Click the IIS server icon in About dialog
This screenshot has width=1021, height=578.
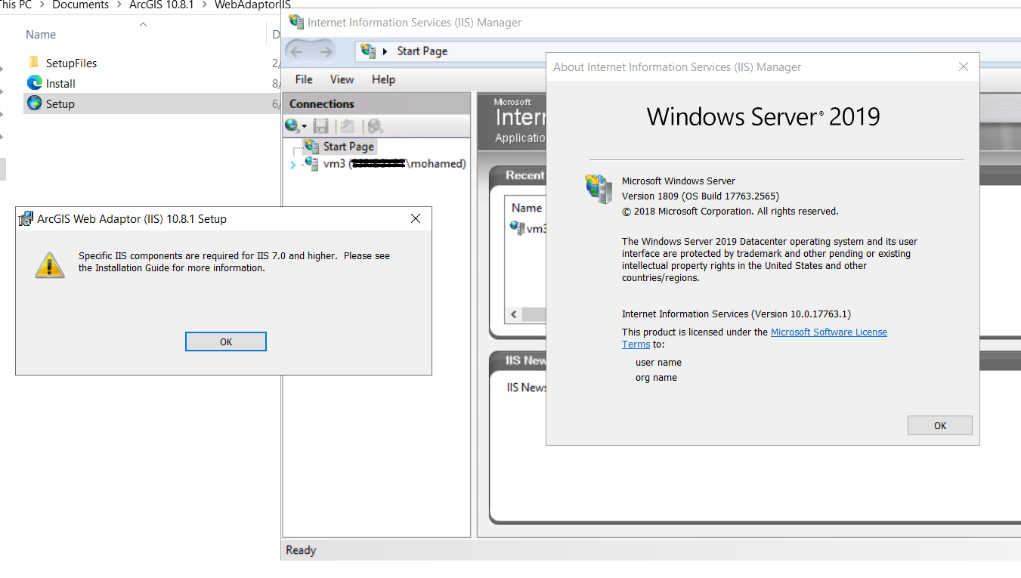(599, 188)
